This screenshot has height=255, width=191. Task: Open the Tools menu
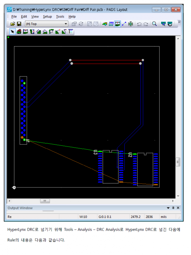(x=60, y=17)
